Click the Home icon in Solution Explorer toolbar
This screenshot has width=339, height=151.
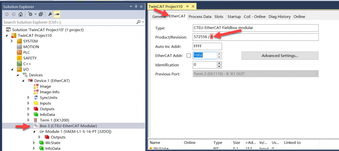(x=20, y=15)
